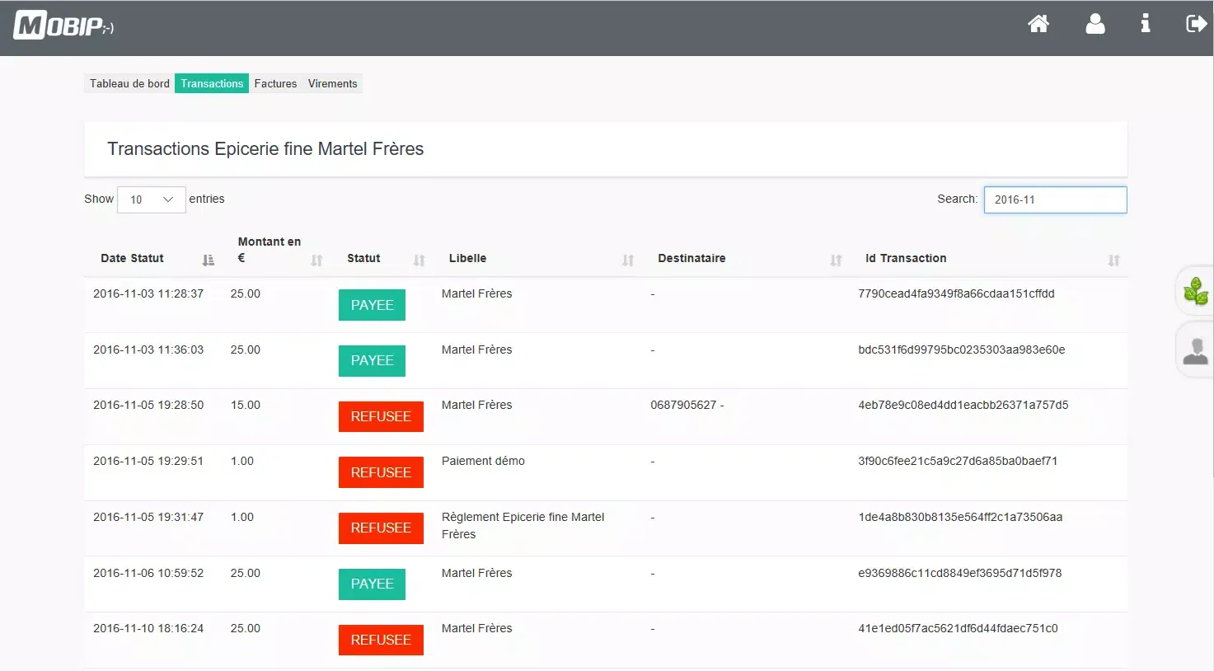This screenshot has width=1214, height=671.
Task: Click REFUSEE status for 2016-11-10 transaction
Action: [x=381, y=640]
